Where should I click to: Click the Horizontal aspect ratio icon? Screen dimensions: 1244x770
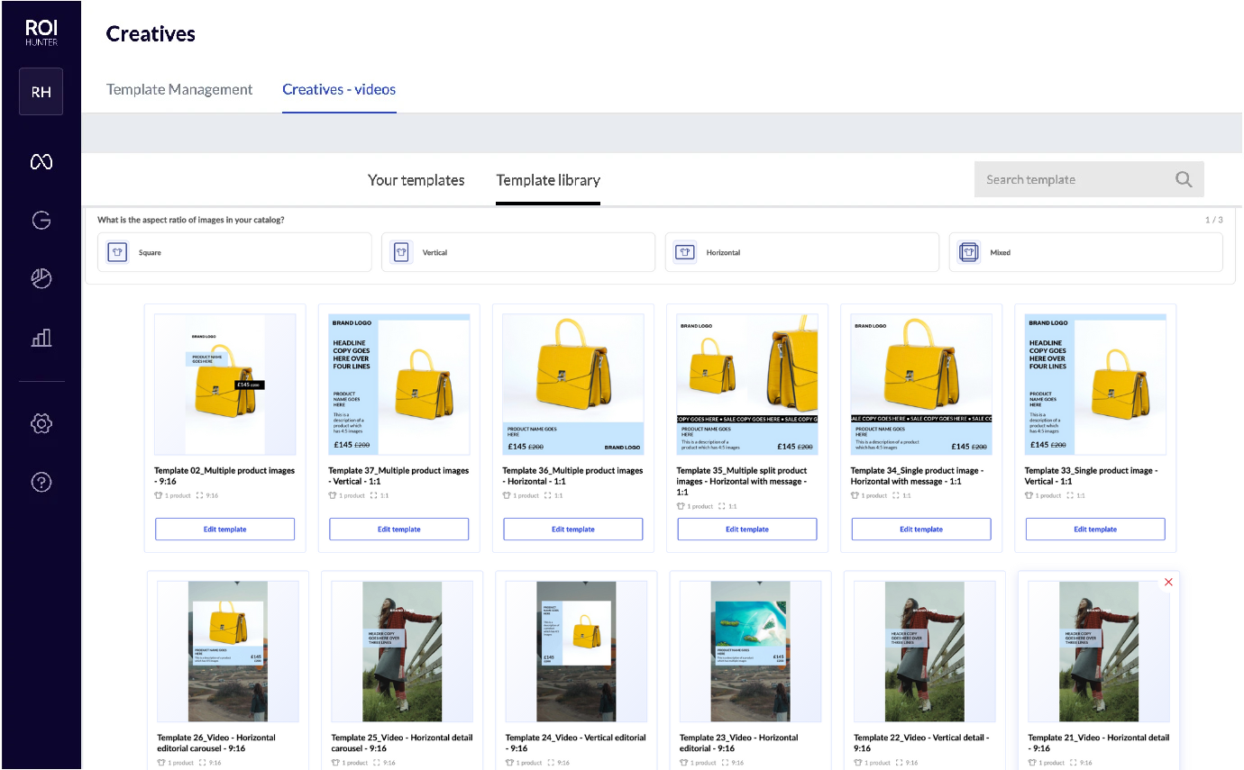(x=685, y=252)
